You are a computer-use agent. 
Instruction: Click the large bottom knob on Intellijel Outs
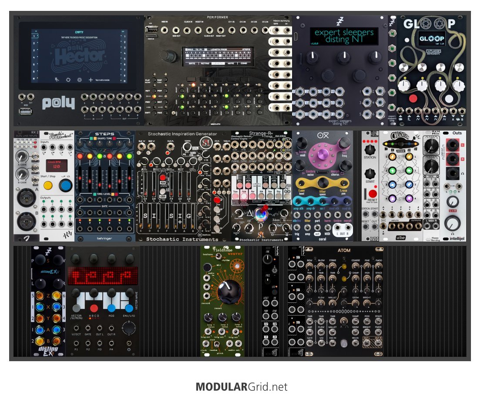(453, 223)
